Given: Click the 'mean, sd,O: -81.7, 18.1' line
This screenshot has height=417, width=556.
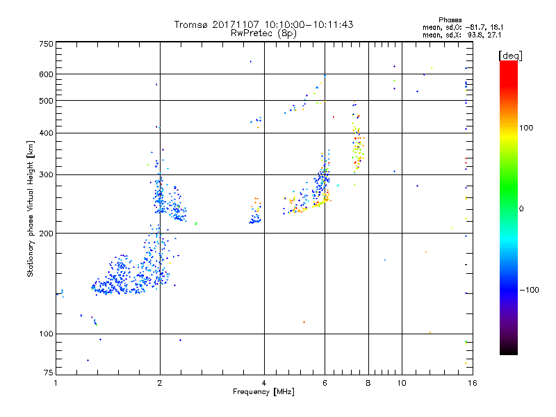Looking at the screenshot, I should point(463,27).
